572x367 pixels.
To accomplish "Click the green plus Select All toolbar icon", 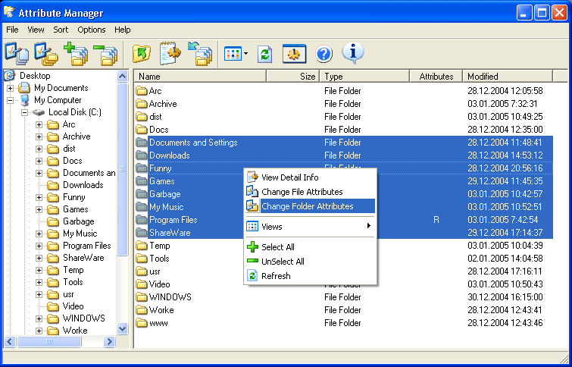I will 74,54.
